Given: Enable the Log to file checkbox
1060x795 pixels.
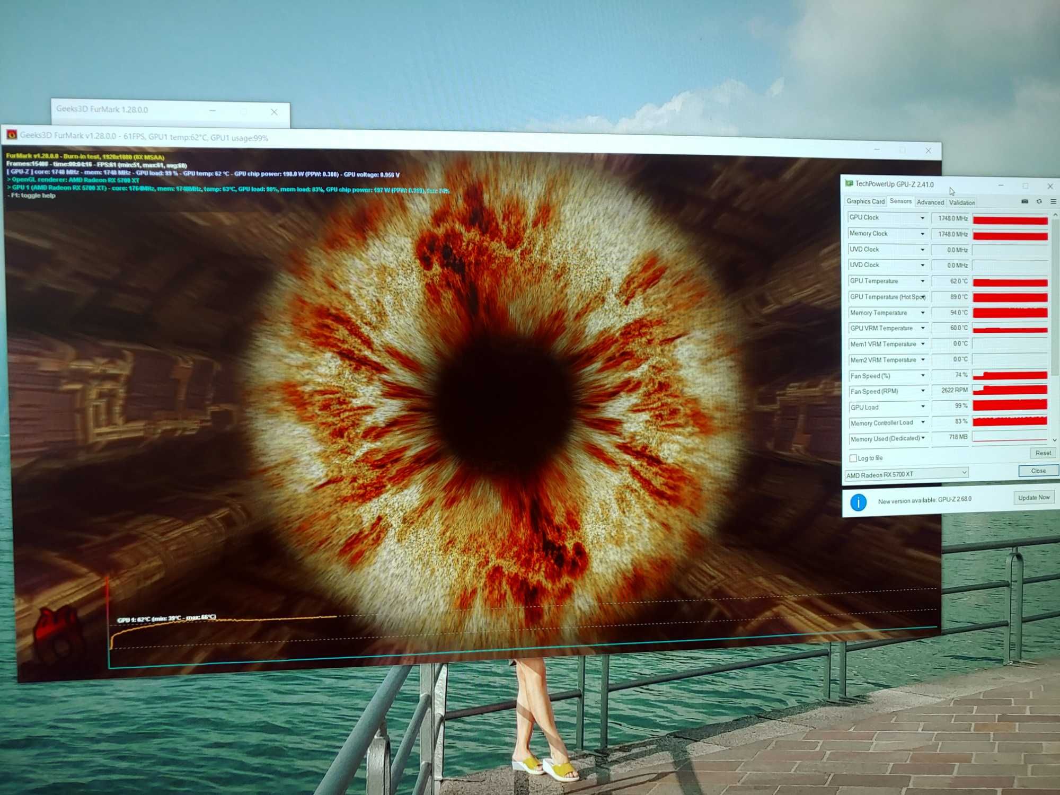Looking at the screenshot, I should (x=853, y=458).
